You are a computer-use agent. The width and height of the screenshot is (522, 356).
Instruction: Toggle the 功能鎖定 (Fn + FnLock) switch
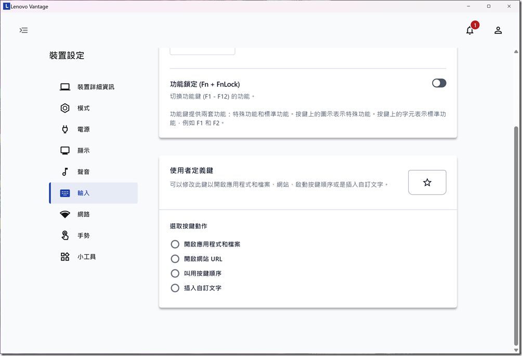point(439,83)
